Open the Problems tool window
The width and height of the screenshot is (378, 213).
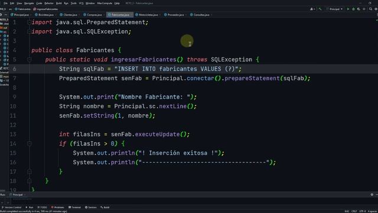tap(58, 207)
